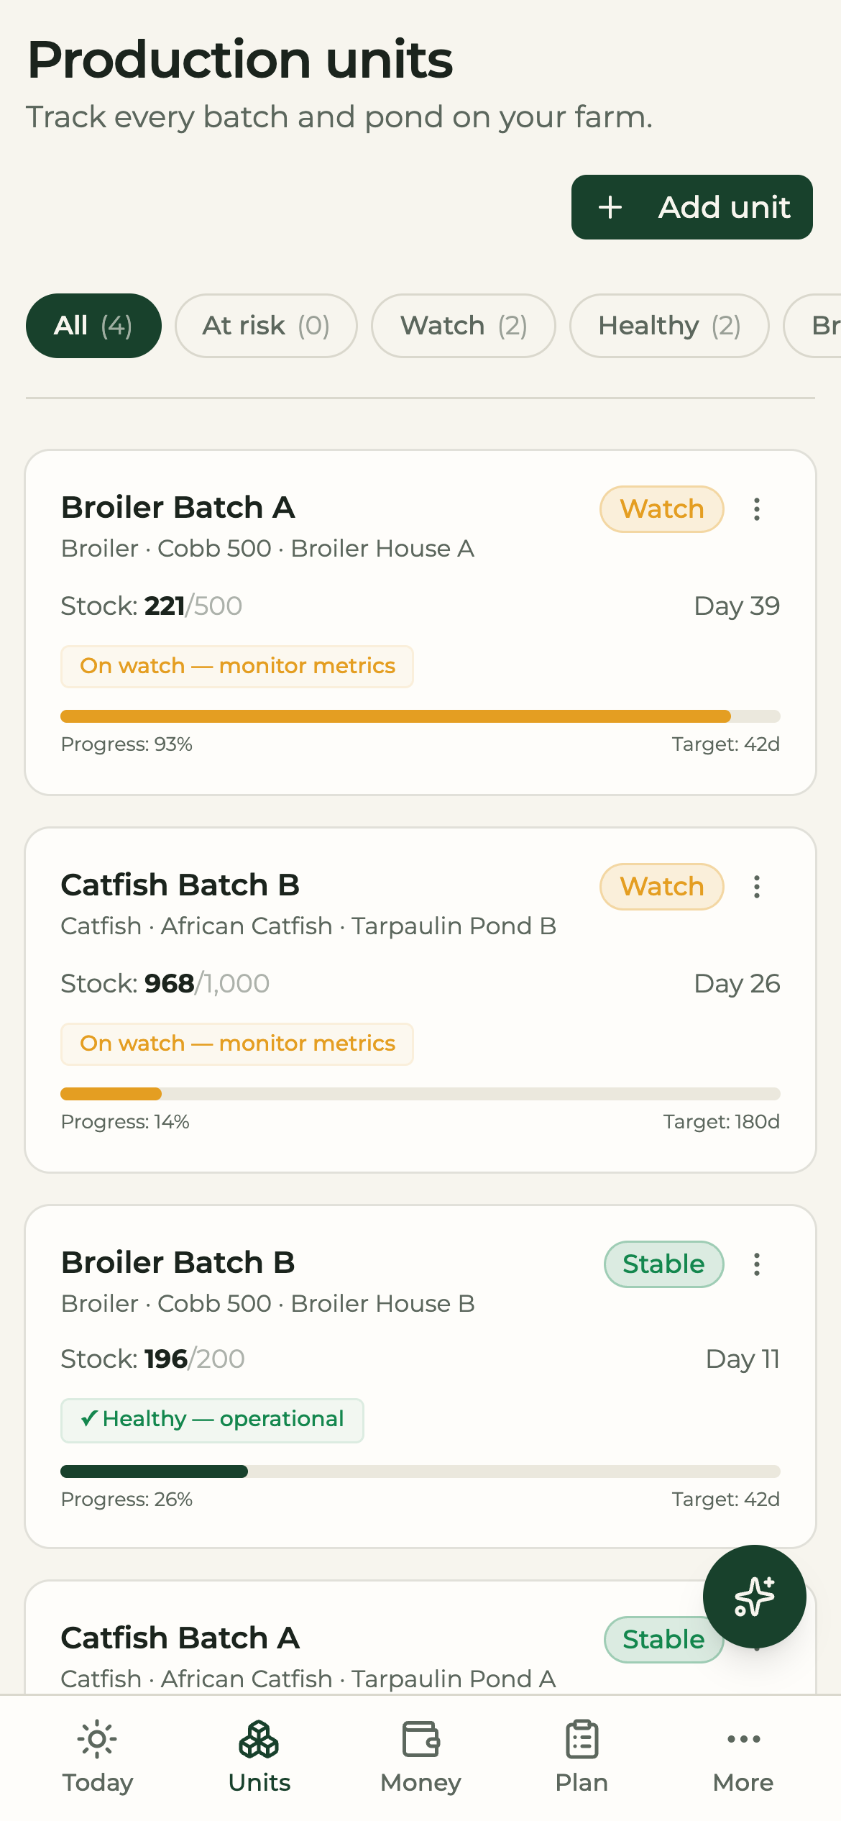Click the plus icon on Add unit

click(x=610, y=207)
